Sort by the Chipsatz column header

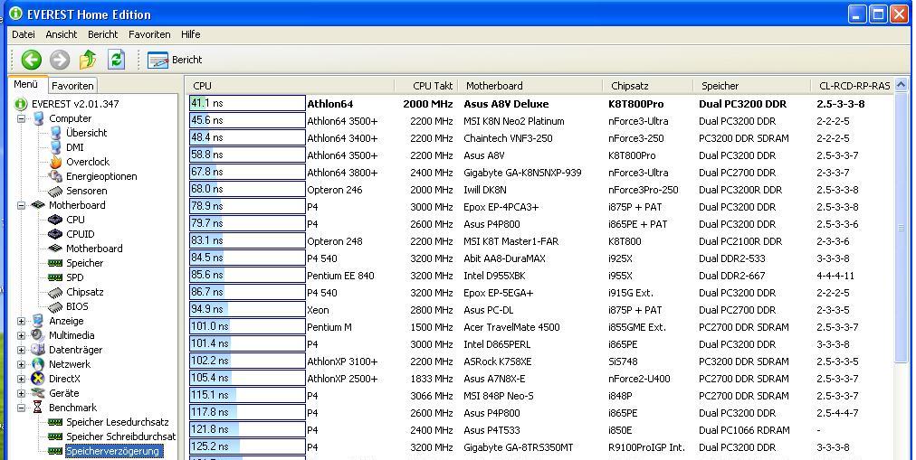647,86
